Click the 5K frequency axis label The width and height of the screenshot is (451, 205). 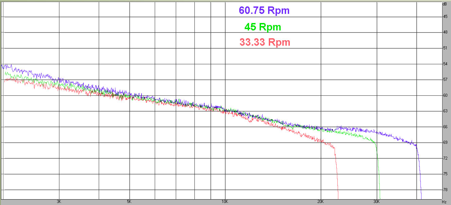coord(129,202)
